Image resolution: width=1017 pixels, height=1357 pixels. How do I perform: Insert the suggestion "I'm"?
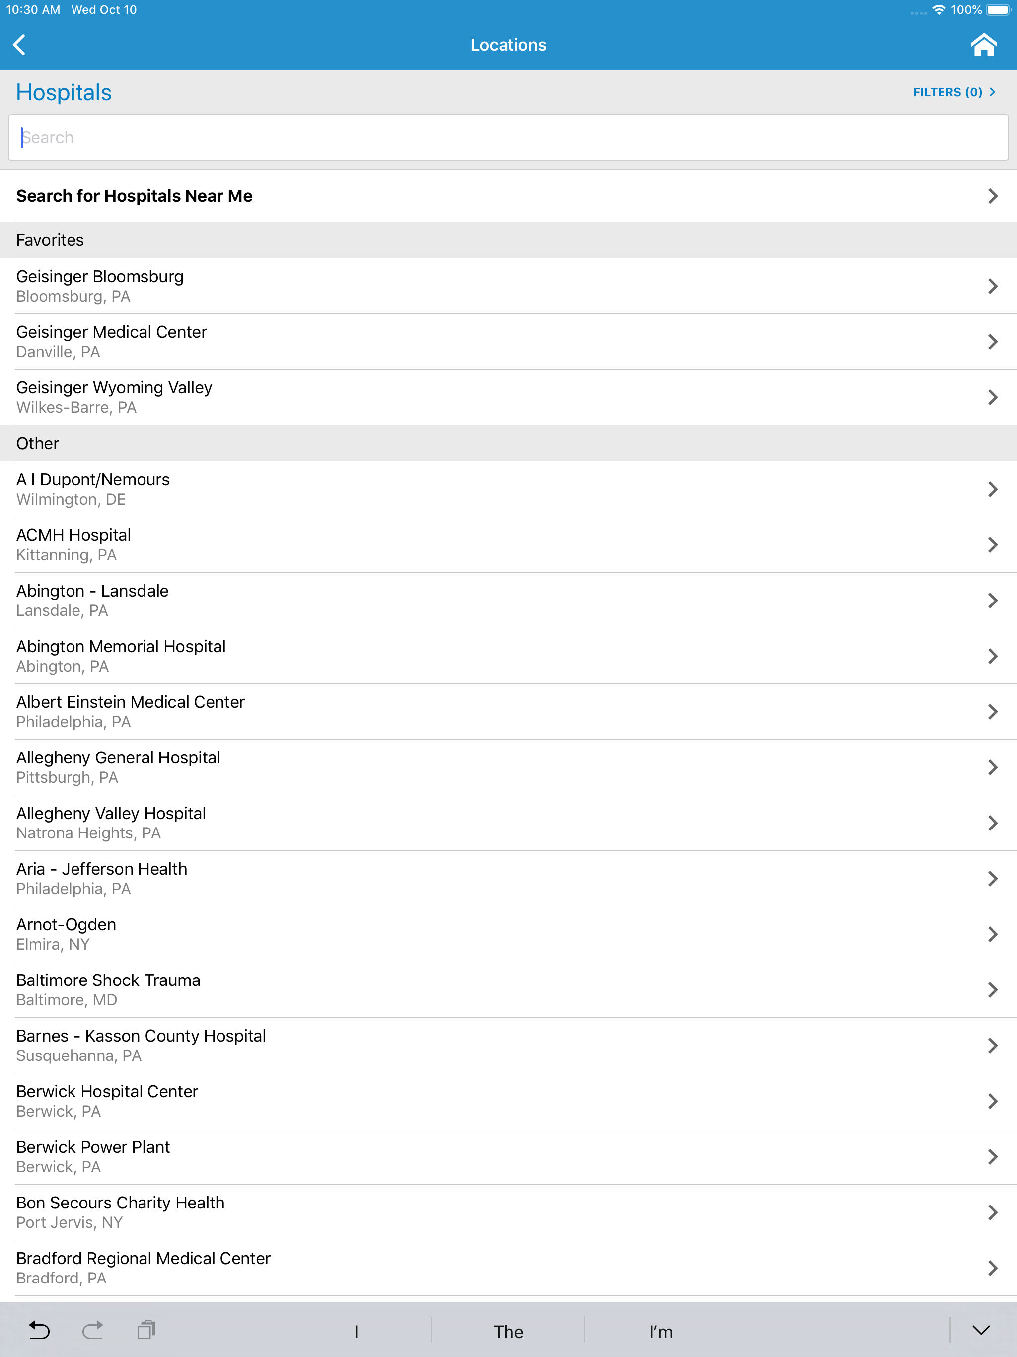point(660,1331)
